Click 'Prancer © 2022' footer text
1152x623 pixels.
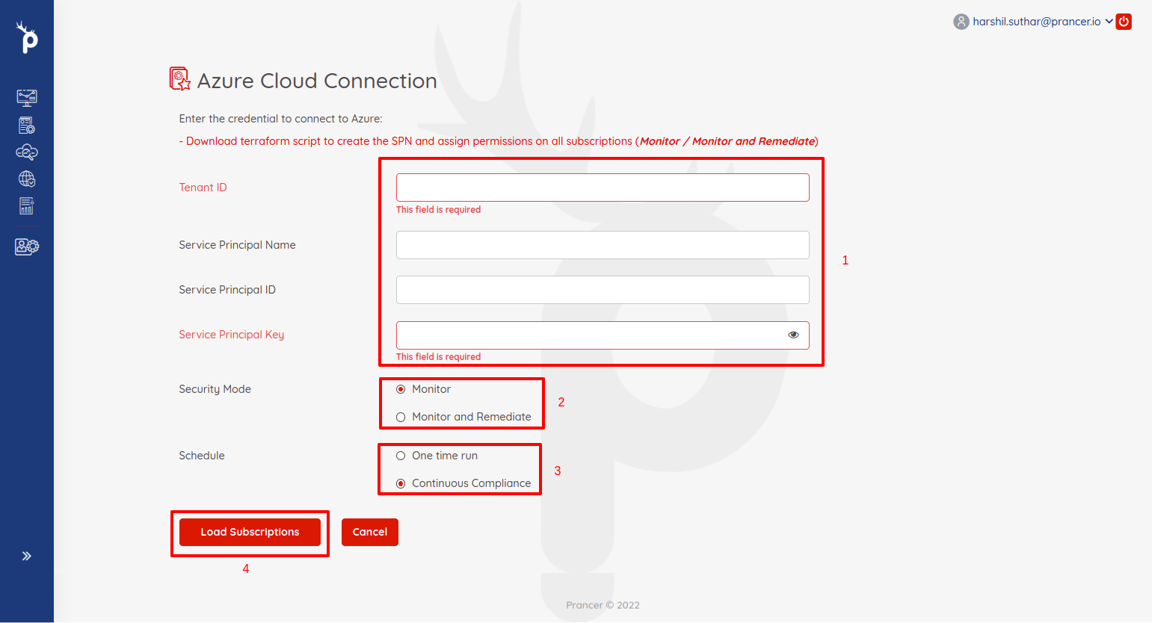(603, 605)
